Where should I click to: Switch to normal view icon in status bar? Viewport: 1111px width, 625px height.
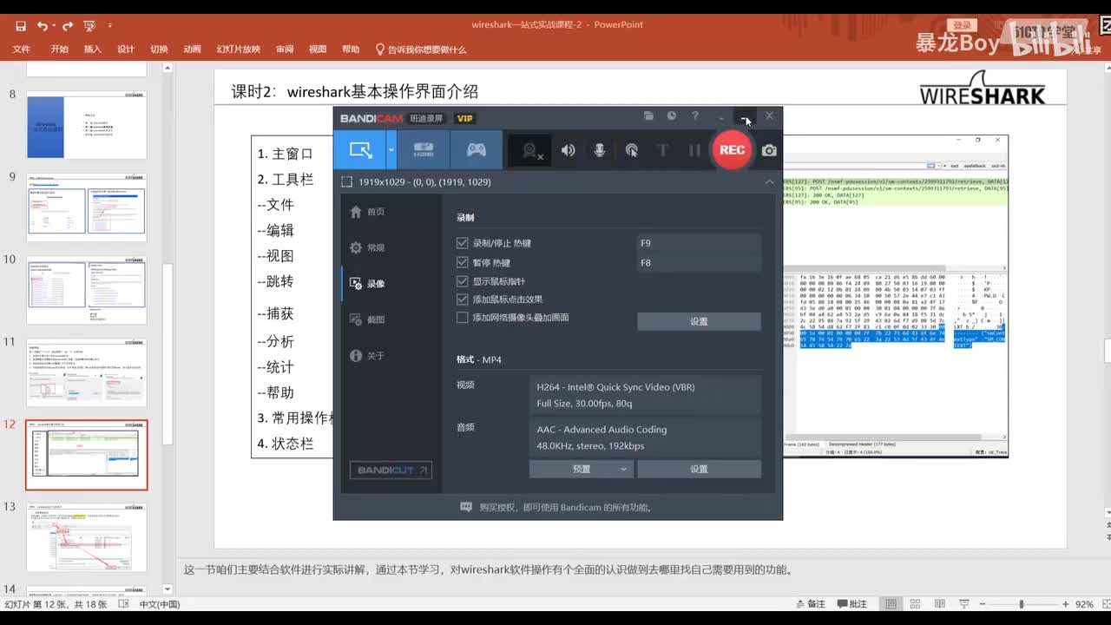tap(891, 604)
